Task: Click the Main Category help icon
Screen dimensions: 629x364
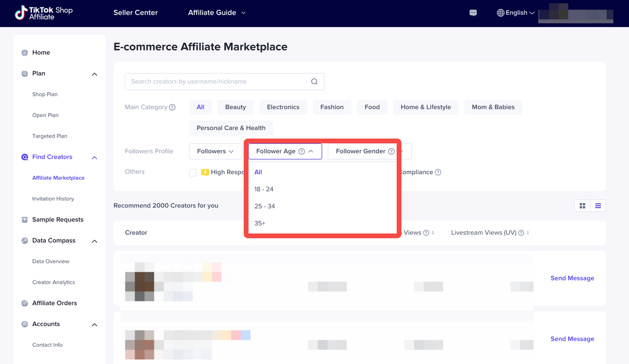Action: click(x=172, y=108)
